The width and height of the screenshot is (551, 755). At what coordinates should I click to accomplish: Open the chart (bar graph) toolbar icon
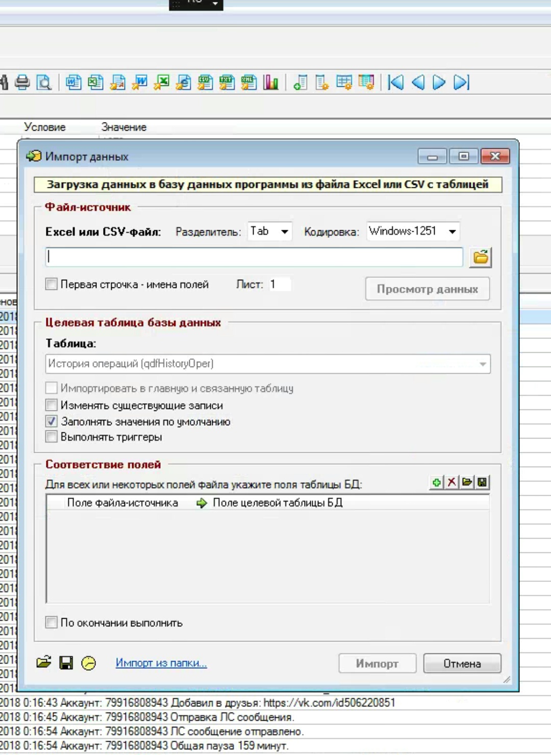[271, 82]
